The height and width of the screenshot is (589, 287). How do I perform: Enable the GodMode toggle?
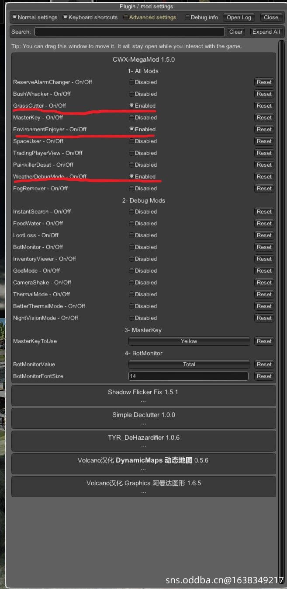(143, 271)
